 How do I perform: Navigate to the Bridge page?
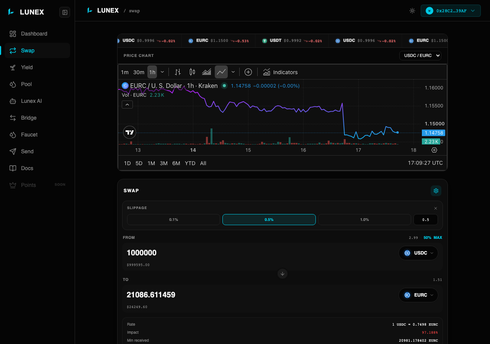(38, 118)
